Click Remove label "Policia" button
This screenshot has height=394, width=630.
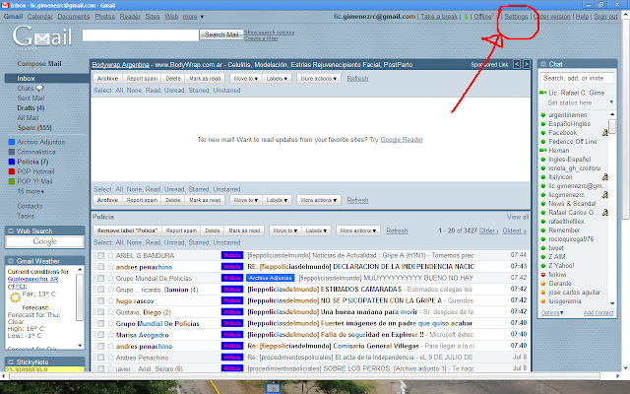click(x=127, y=230)
